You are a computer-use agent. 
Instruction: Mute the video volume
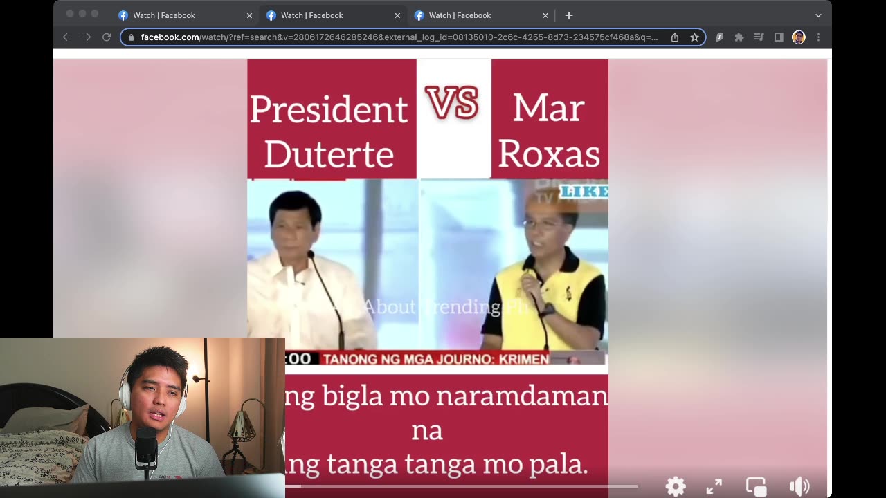799,486
